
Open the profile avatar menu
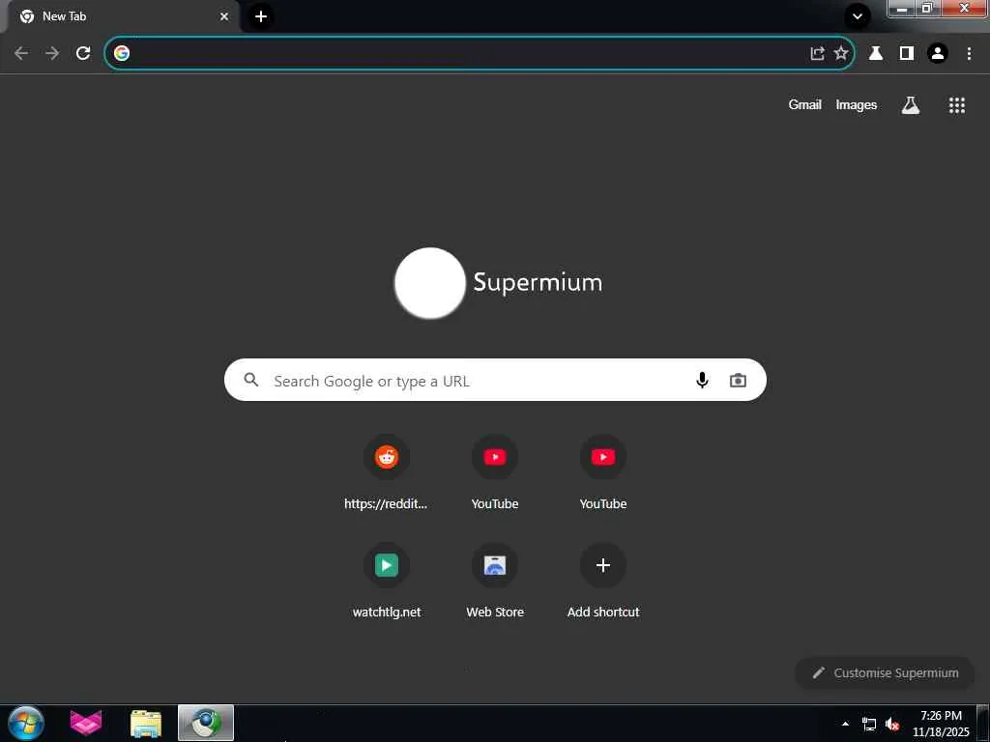938,53
